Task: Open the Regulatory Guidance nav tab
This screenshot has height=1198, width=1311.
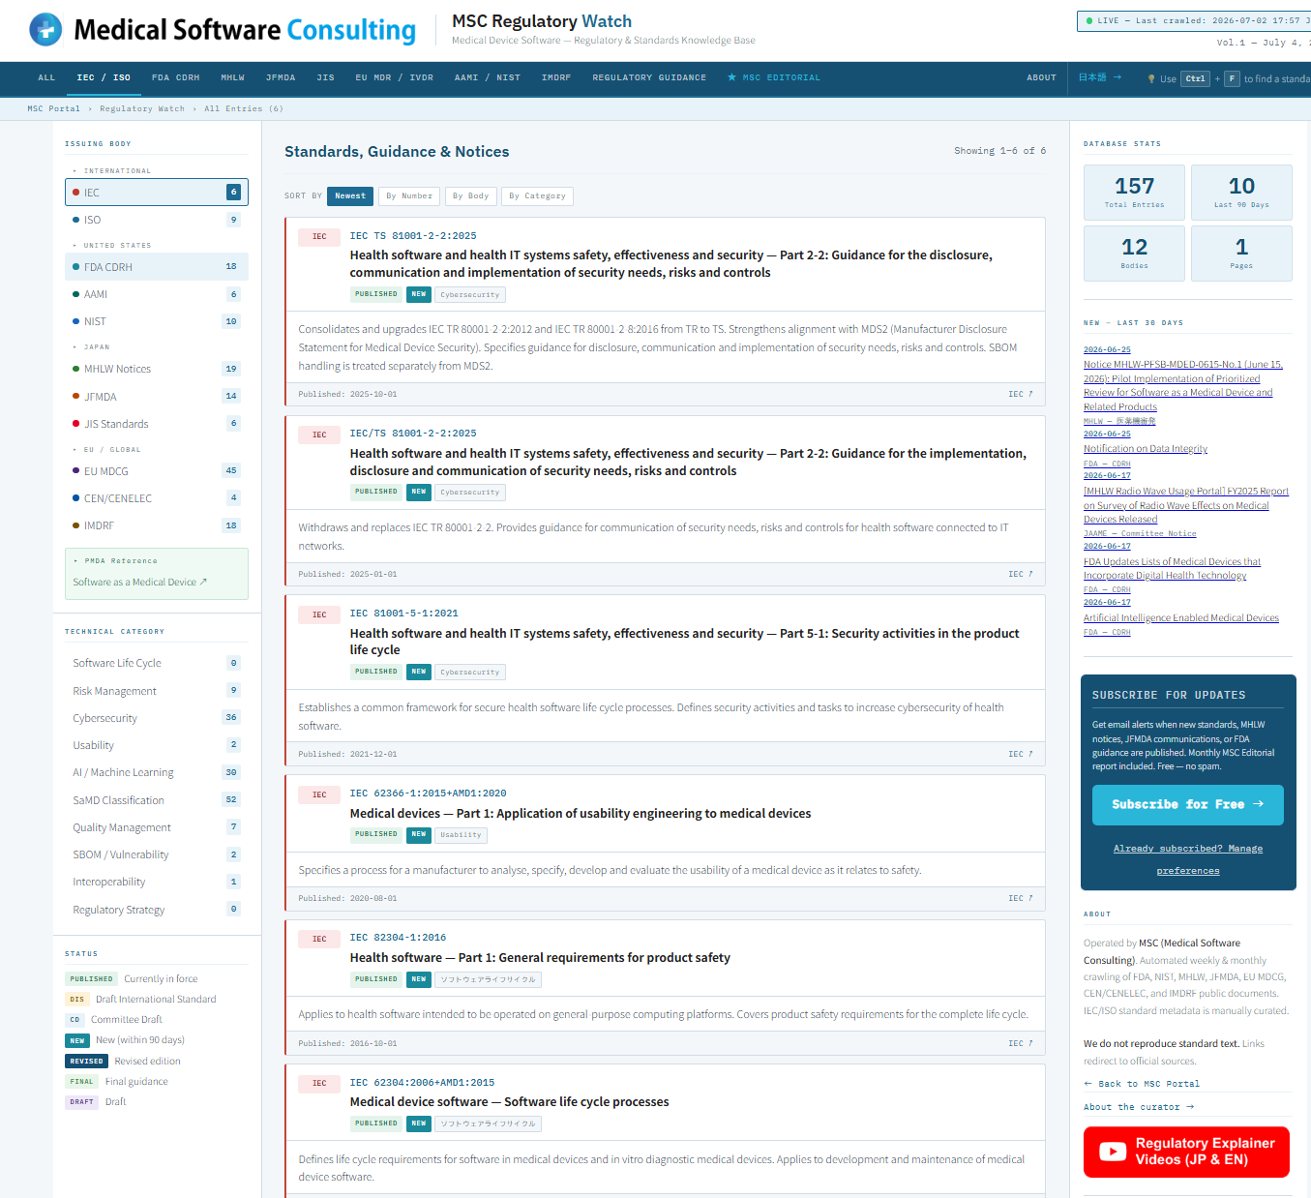Action: tap(649, 77)
